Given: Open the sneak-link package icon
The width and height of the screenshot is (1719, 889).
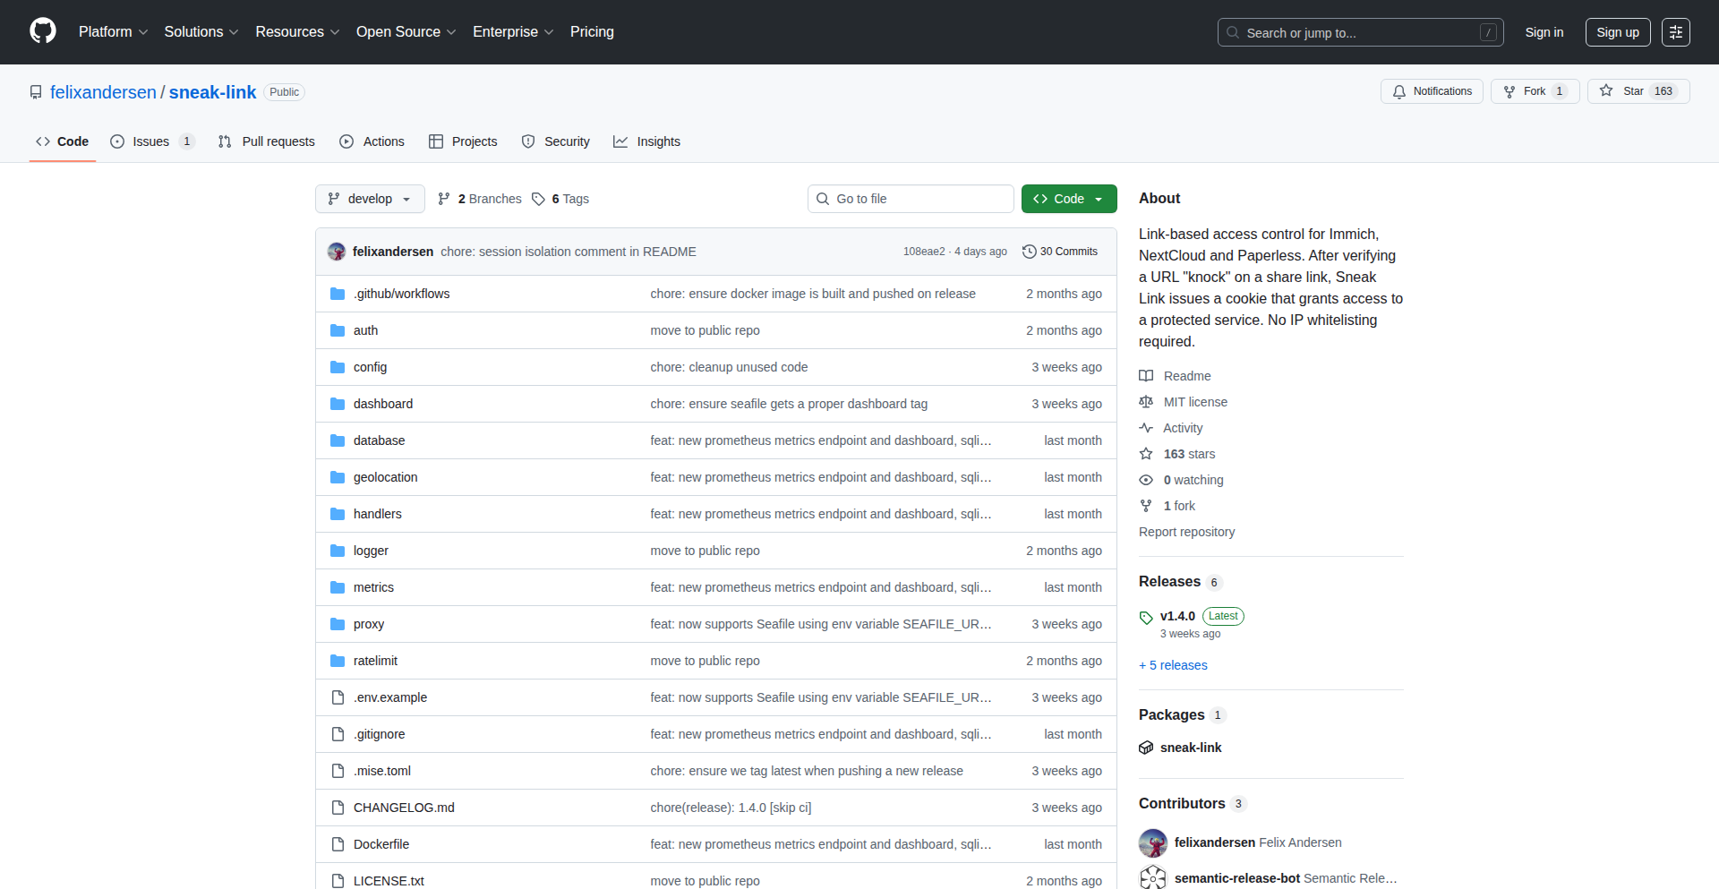Looking at the screenshot, I should coord(1146,748).
